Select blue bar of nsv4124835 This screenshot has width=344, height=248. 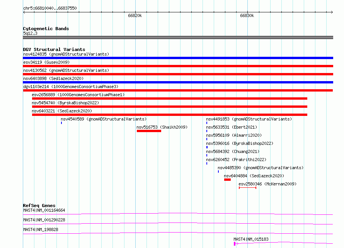178,58
